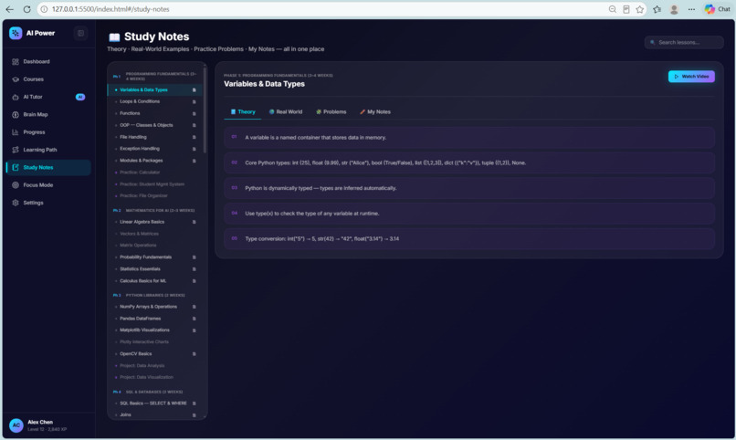Viewport: 736px width, 440px height.
Task: Select Project: Data Analysis lesson
Action: pyautogui.click(x=155, y=365)
